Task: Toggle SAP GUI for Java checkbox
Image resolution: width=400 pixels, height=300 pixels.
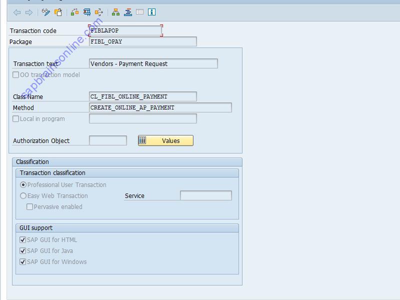Action: point(22,251)
